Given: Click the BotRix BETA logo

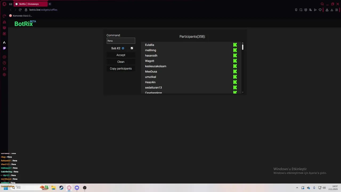Looking at the screenshot, I should coord(25,23).
